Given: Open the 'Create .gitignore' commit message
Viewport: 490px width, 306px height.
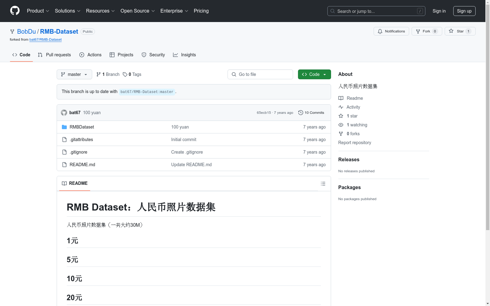Looking at the screenshot, I should (x=187, y=152).
